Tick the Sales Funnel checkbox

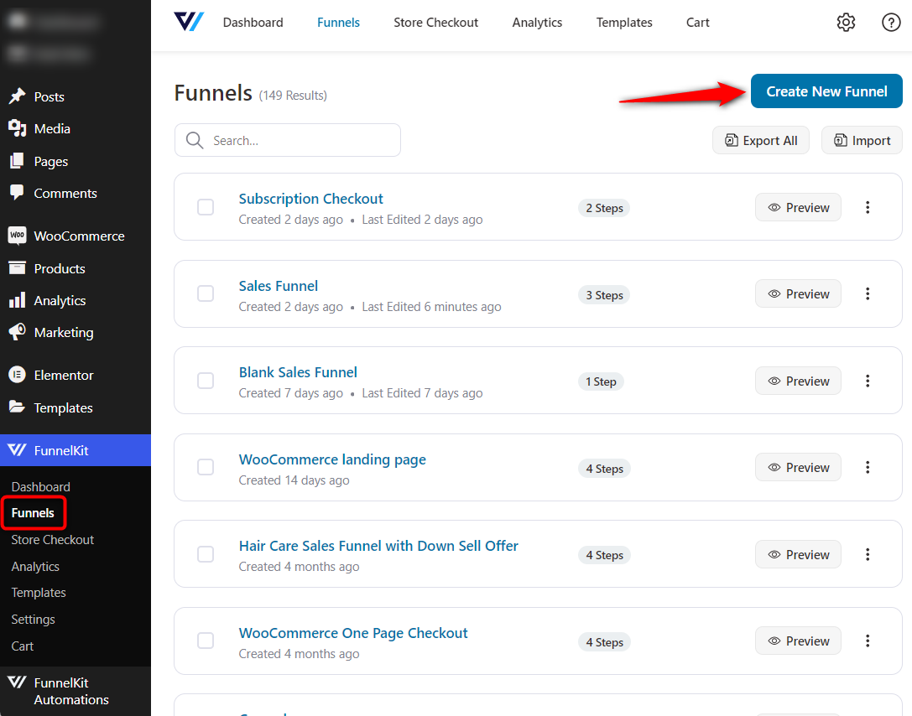click(206, 293)
